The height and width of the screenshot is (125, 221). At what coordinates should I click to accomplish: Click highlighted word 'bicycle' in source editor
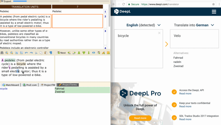coord(21,64)
